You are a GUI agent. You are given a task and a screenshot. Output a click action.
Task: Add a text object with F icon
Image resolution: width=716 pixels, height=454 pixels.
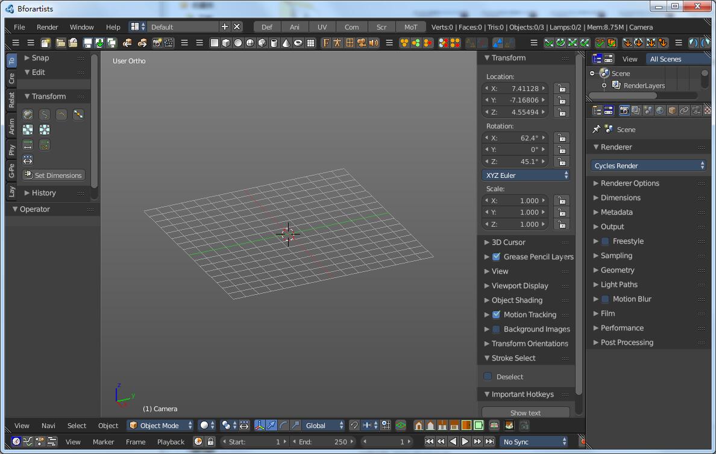click(x=325, y=43)
